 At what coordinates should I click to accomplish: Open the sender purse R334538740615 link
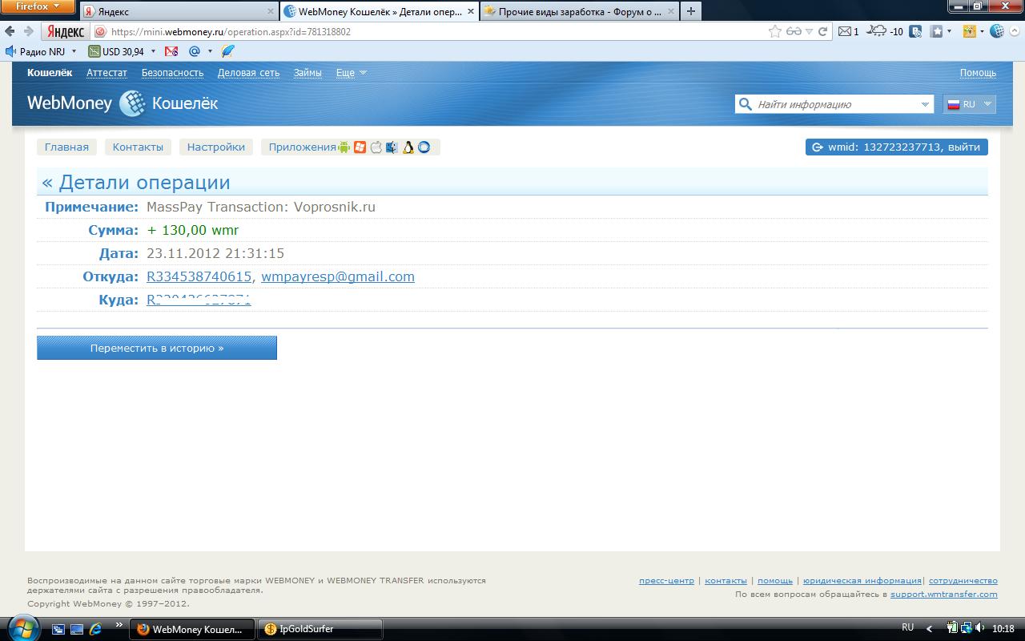pos(199,276)
